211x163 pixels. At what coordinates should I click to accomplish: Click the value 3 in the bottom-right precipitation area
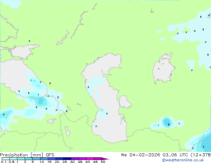203,147
